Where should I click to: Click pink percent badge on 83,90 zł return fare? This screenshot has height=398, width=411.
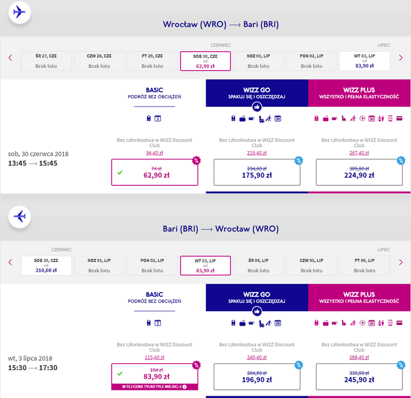[196, 364]
